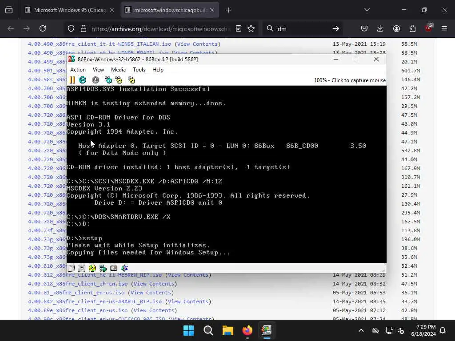This screenshot has width=455, height=341.
Task: Bookmark this page with the star icon
Action: [251, 28]
